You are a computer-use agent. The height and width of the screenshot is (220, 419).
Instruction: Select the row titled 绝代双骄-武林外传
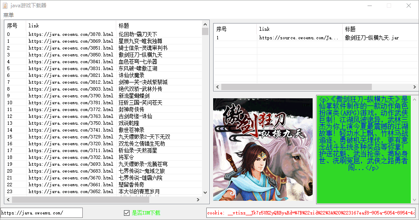(x=103, y=89)
